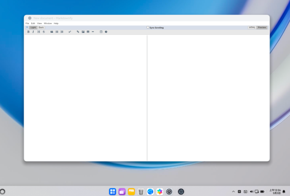Open the File menu
Image resolution: width=290 pixels, height=196 pixels.
tap(27, 23)
